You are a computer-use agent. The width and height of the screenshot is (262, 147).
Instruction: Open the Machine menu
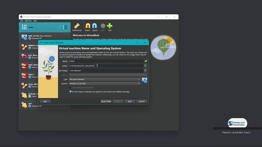pyautogui.click(x=28, y=21)
